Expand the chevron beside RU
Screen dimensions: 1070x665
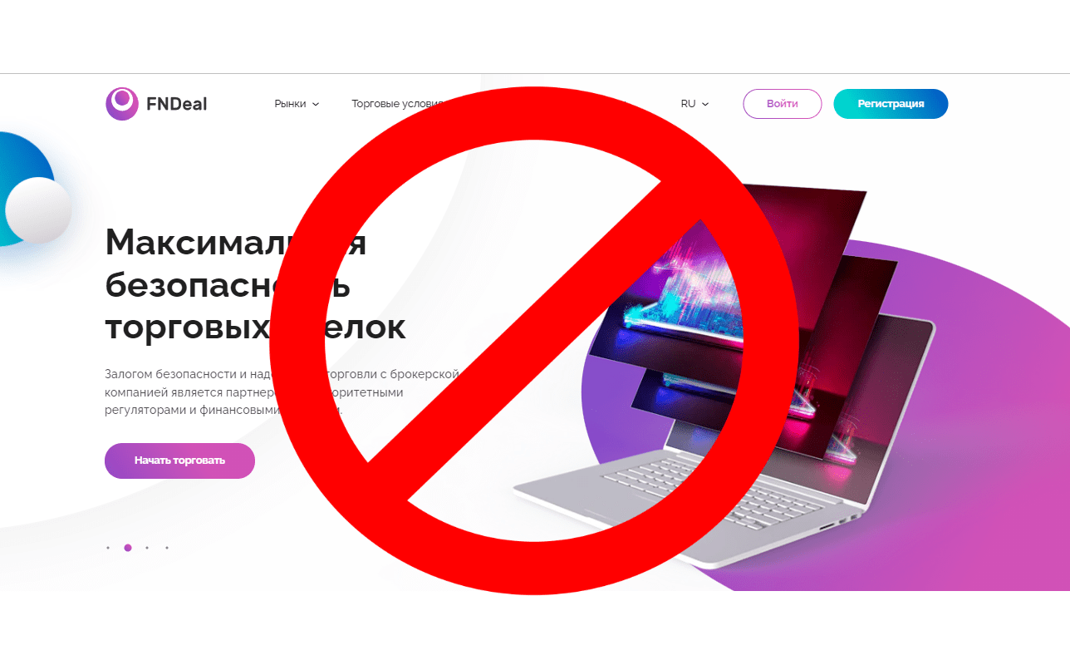pyautogui.click(x=705, y=105)
